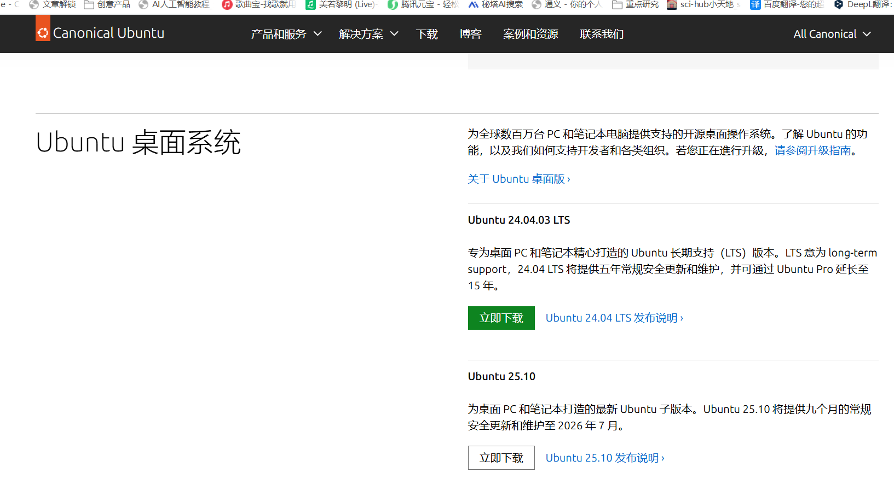Expand the 解决方案 dropdown menu
The width and height of the screenshot is (894, 490).
(368, 34)
